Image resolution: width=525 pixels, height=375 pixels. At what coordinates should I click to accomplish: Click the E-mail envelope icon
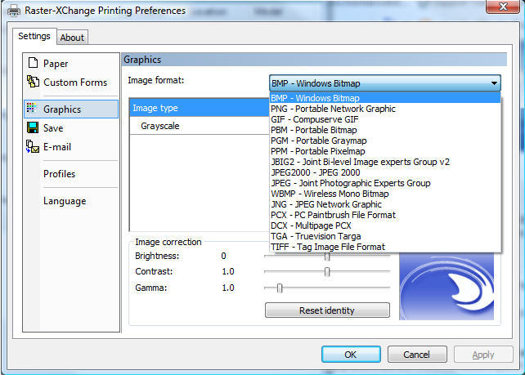click(33, 146)
